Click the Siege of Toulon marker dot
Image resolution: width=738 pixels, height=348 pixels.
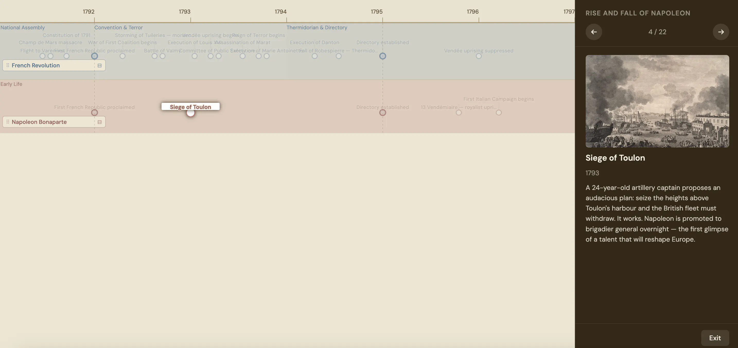(x=190, y=113)
